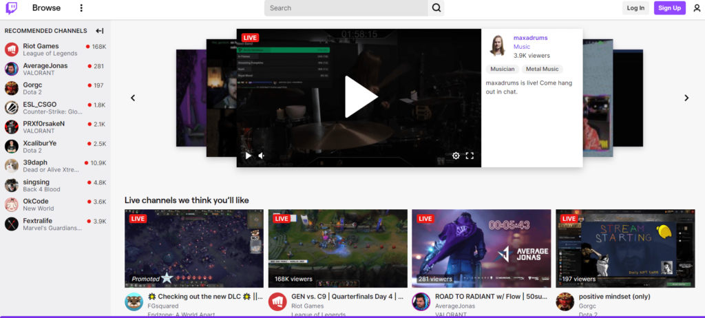This screenshot has width=705, height=318.
Task: Open featured player settings gear
Action: point(456,156)
